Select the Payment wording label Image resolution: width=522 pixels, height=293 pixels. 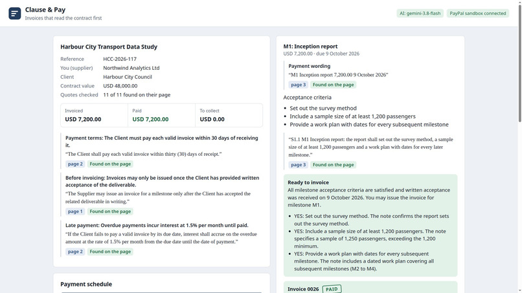point(310,66)
